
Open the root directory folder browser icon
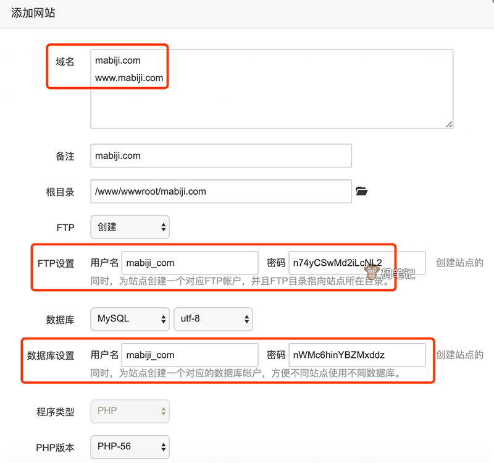click(363, 192)
